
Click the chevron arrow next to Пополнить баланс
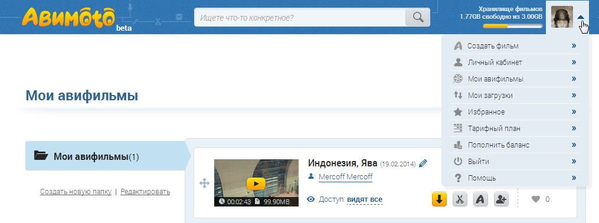574,145
